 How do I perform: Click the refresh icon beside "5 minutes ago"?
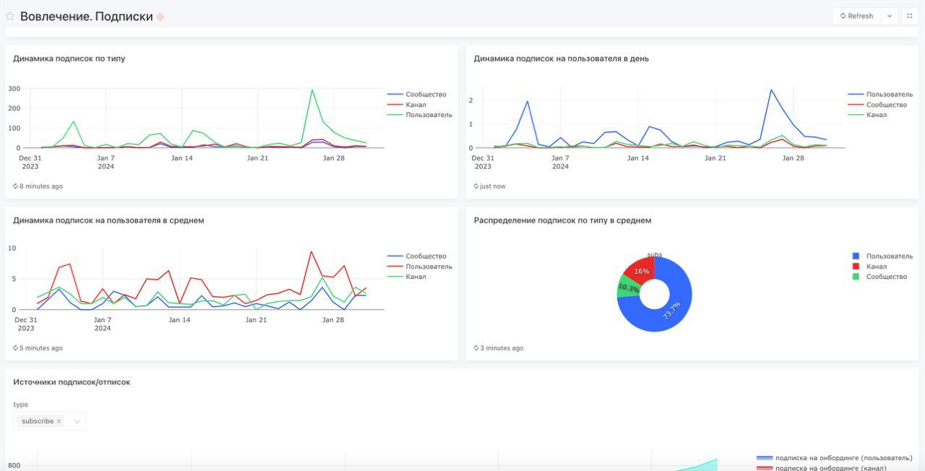[x=16, y=348]
